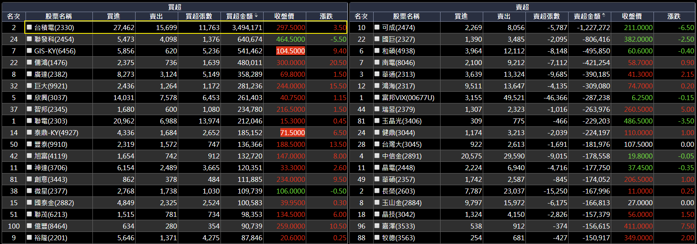Click 買進 header in 買超 table
697x244 pixels.
(x=113, y=16)
